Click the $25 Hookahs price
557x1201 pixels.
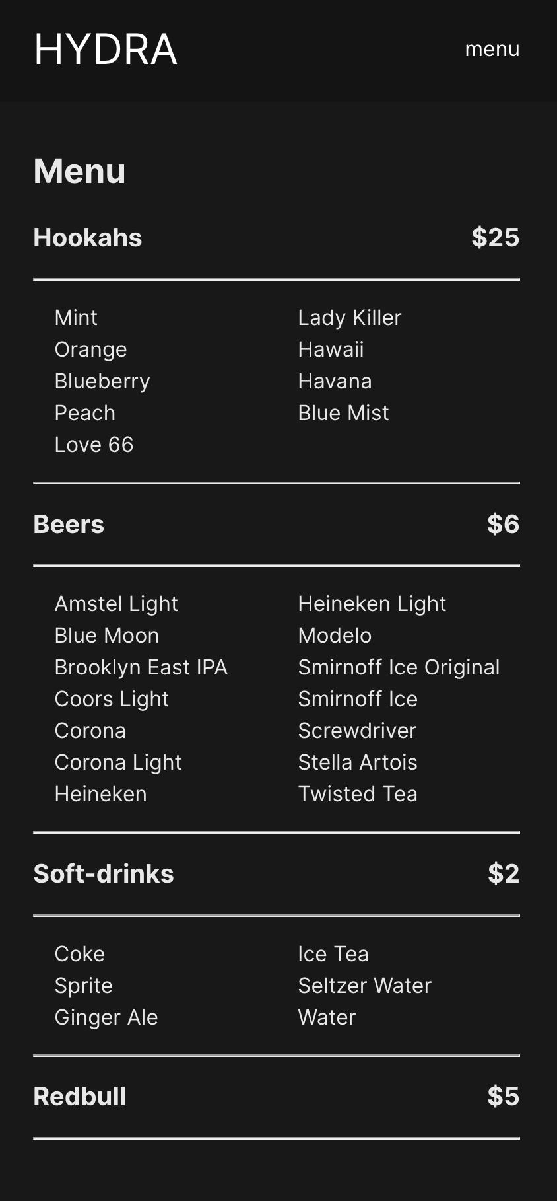coord(495,238)
